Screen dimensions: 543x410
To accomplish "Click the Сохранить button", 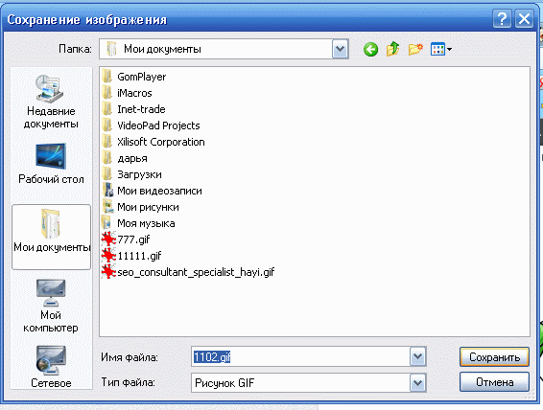I will point(494,356).
